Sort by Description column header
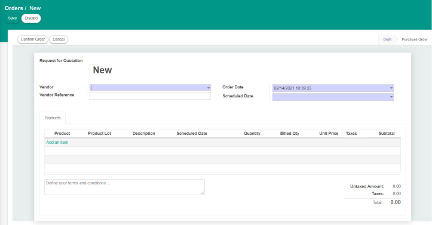Image resolution: width=432 pixels, height=225 pixels. pyautogui.click(x=144, y=134)
